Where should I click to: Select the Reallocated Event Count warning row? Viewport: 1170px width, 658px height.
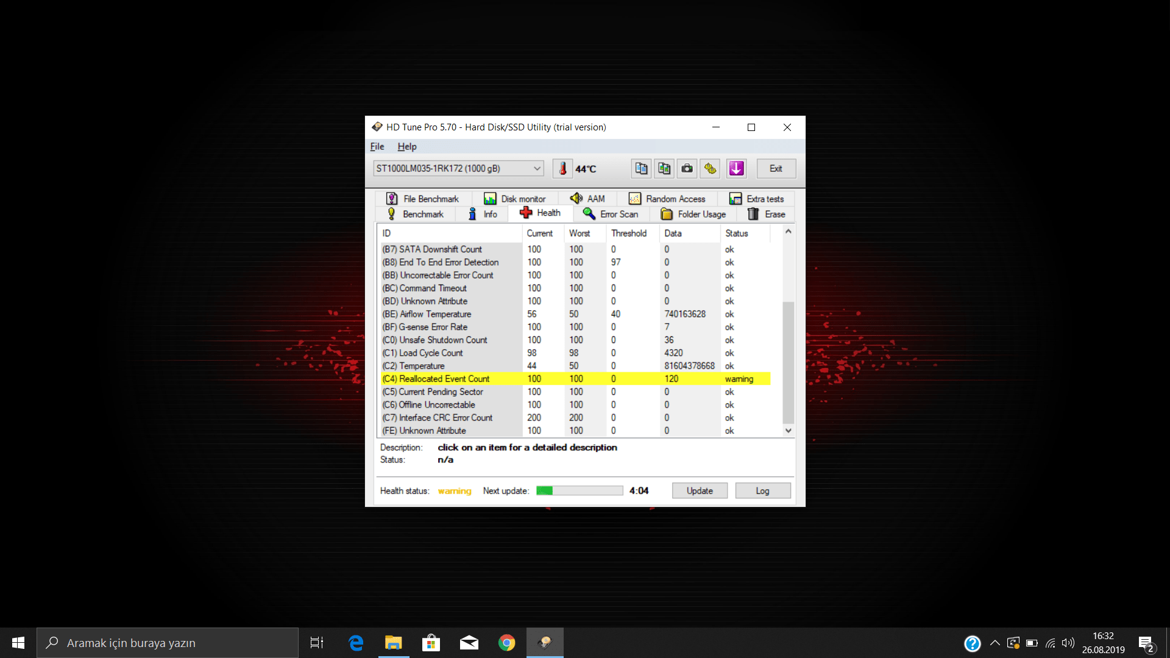pos(573,378)
